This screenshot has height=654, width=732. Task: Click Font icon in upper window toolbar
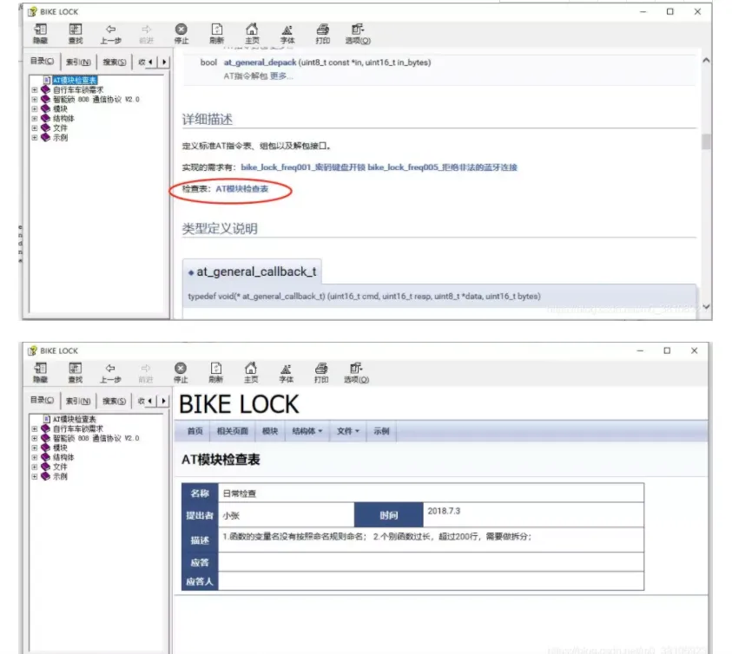[287, 33]
